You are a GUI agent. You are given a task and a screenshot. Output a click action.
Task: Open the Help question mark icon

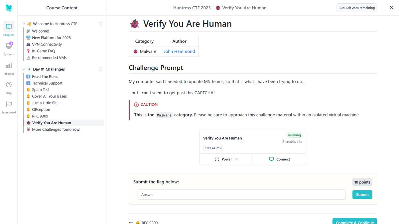coord(9,85)
